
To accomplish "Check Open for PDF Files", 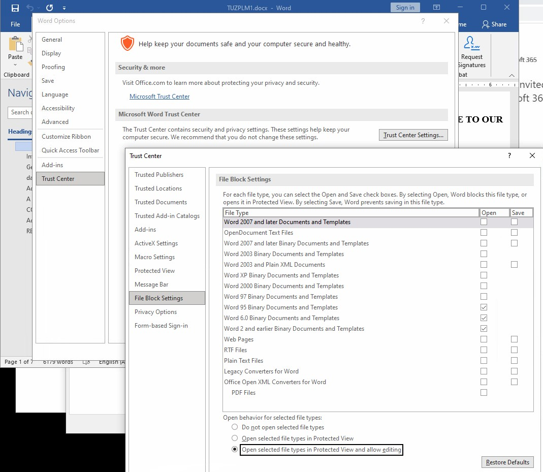I will [484, 393].
